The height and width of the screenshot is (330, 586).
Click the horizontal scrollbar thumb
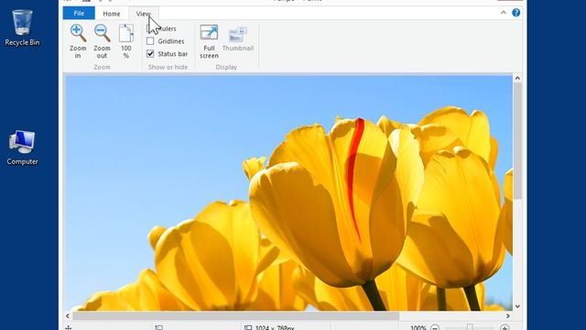236,316
